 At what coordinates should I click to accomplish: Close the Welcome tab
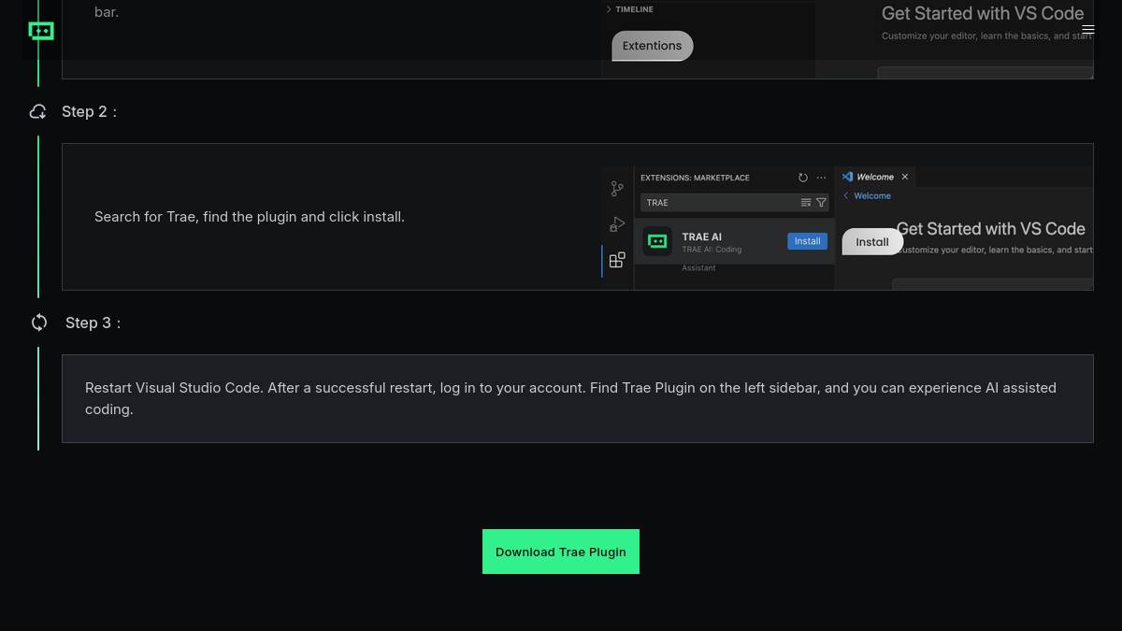(905, 177)
